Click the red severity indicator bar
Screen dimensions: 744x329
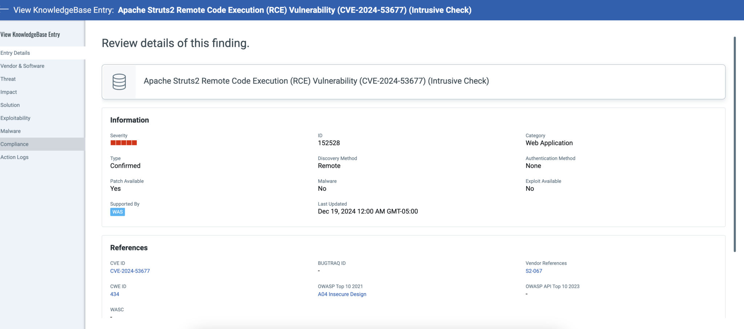123,142
